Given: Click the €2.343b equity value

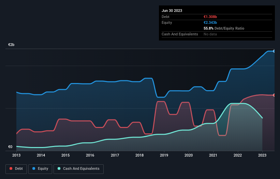Looking at the screenshot, I should click(x=210, y=22).
